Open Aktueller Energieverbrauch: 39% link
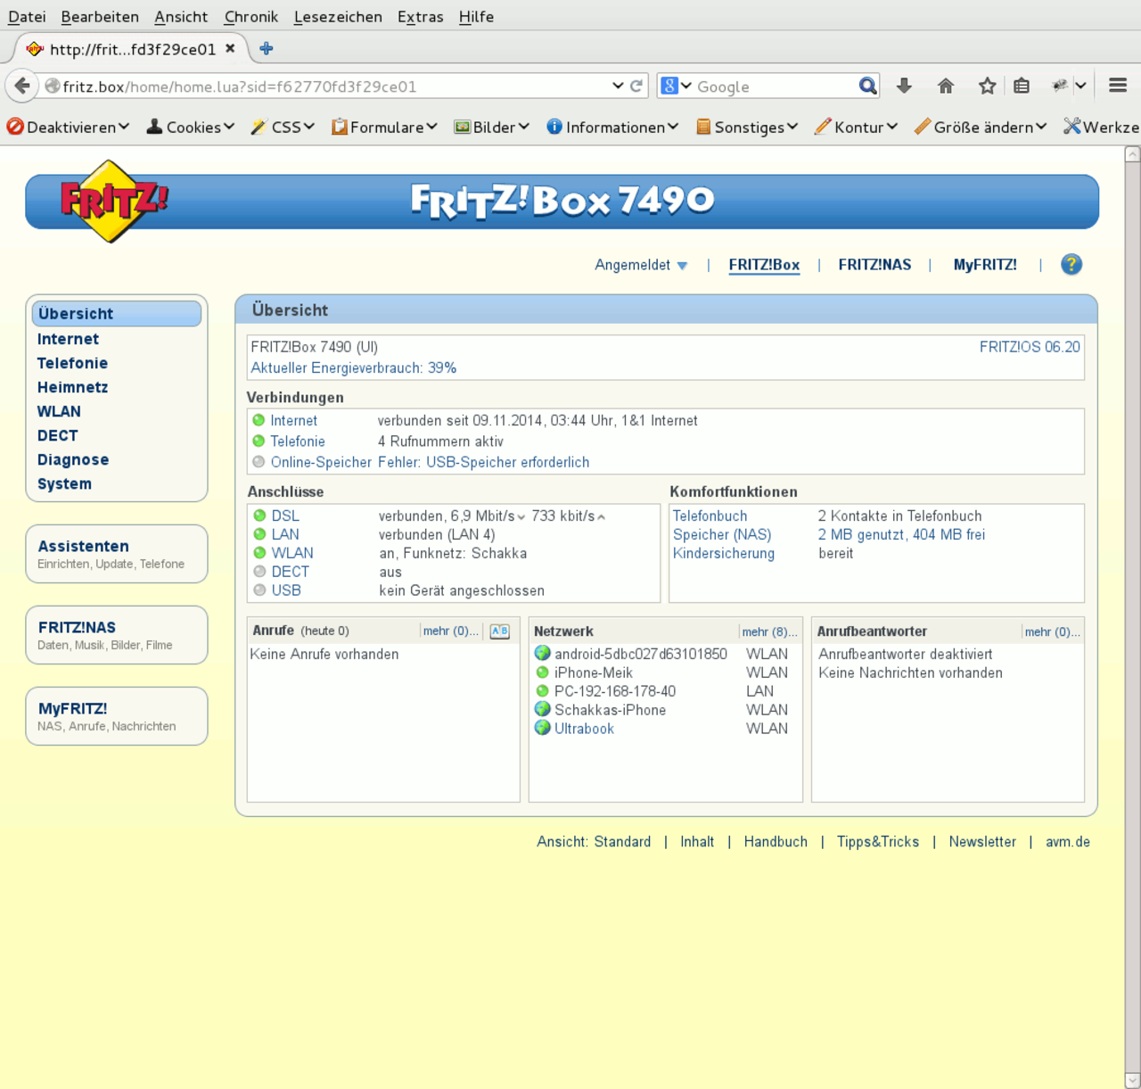 point(353,367)
